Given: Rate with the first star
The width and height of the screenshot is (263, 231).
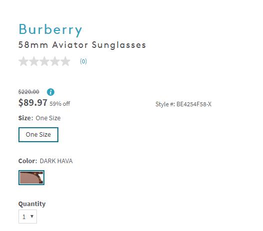Looking at the screenshot, I should [23, 61].
